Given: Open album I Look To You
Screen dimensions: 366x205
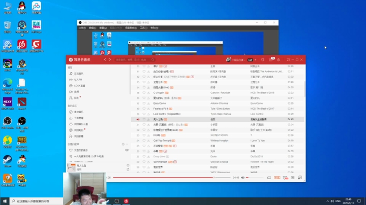Looking at the screenshot, I should pyautogui.click(x=257, y=141).
